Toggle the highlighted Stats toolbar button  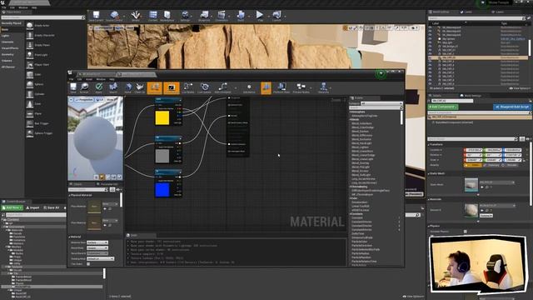click(x=266, y=87)
